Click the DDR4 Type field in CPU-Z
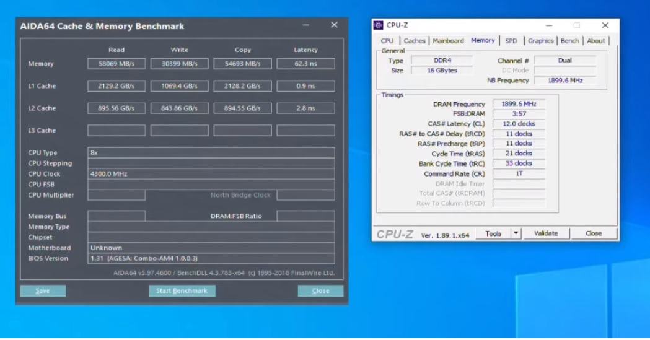 point(442,61)
